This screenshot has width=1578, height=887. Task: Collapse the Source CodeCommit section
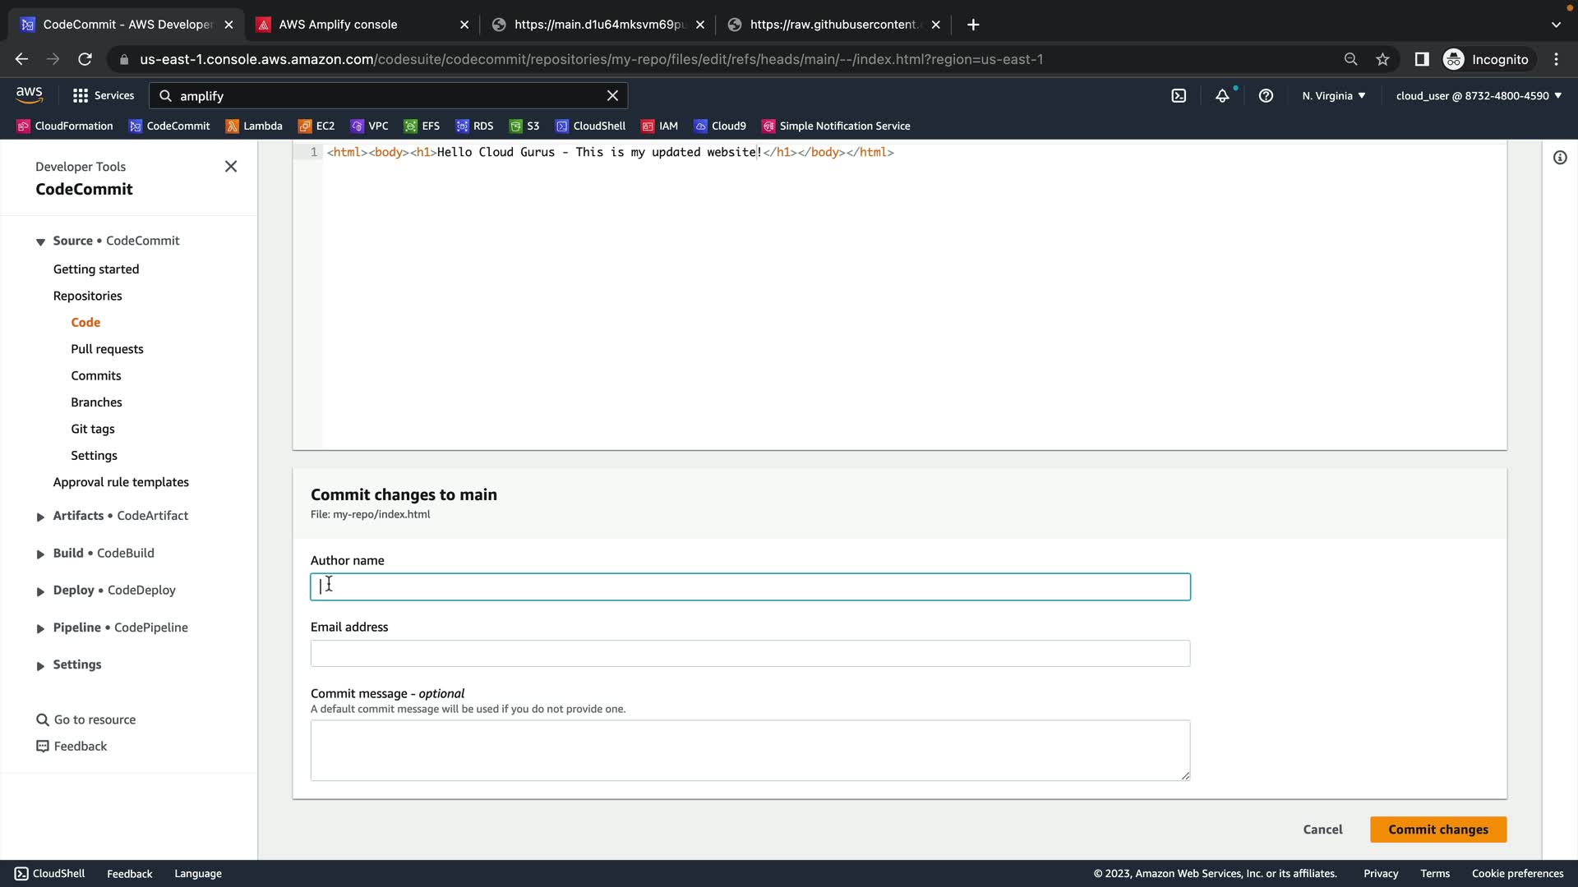40,241
